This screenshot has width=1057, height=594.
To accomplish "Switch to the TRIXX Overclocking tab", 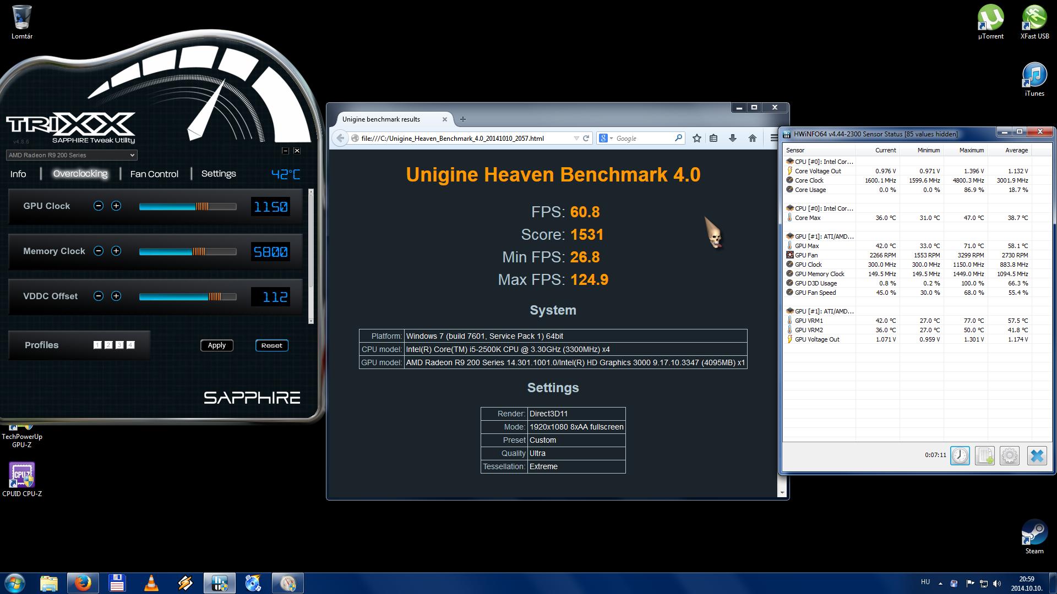I will coord(80,174).
